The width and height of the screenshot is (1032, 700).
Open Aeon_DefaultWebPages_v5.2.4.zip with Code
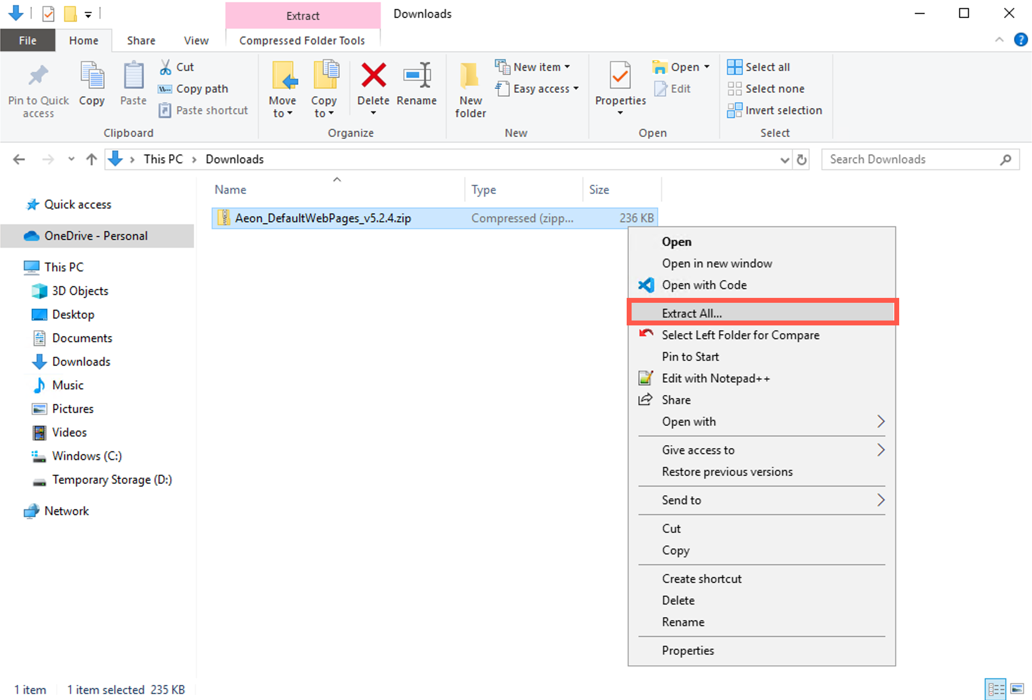pyautogui.click(x=704, y=285)
